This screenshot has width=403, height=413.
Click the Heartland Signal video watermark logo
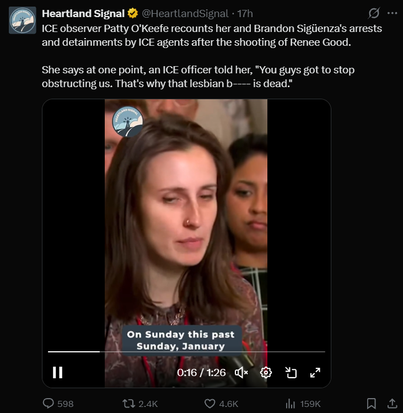coord(127,122)
